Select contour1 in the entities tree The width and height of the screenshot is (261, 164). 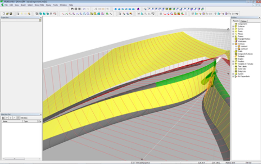point(243,46)
